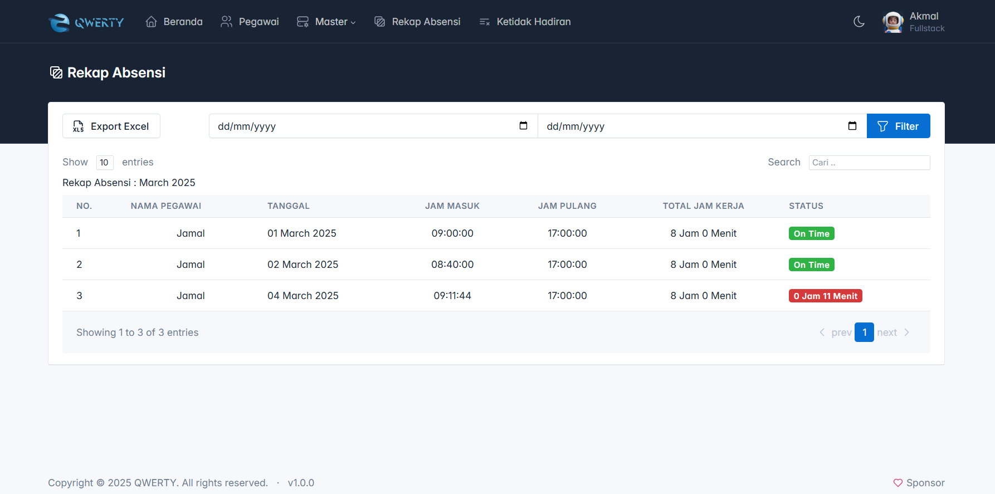Sort by NO. column header

point(84,206)
